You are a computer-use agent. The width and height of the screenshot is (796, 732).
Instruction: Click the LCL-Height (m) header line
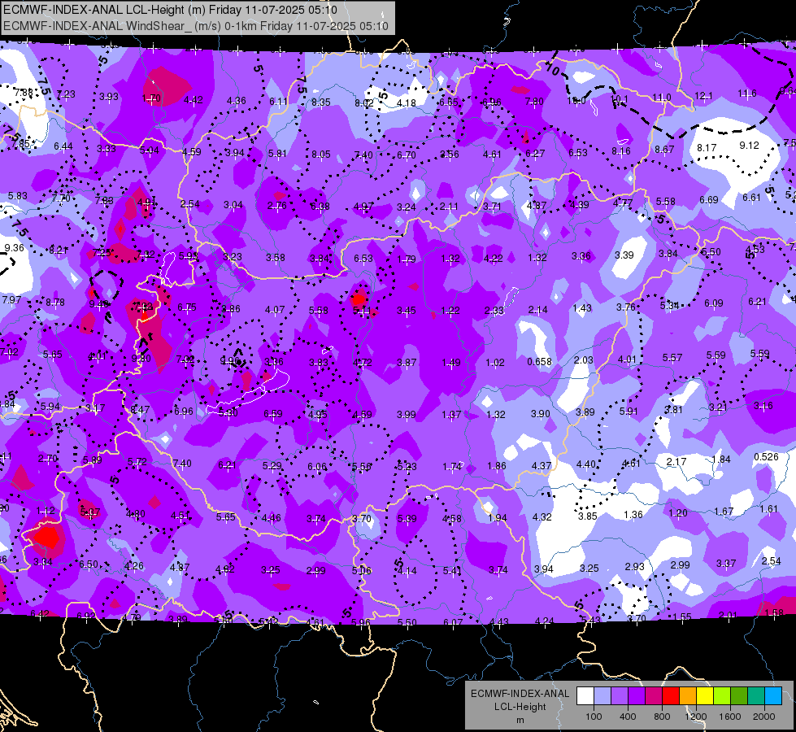(170, 10)
